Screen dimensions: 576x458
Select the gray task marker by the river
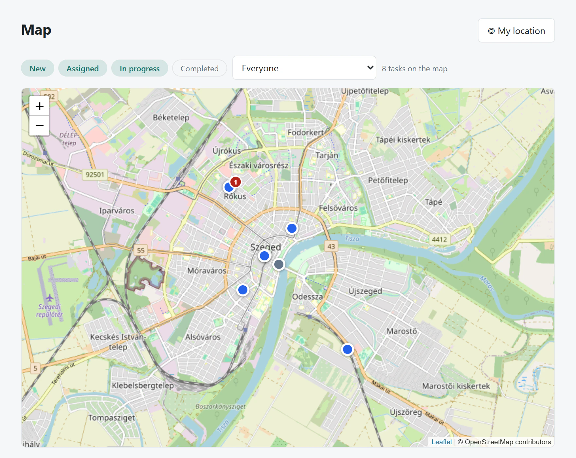tap(279, 264)
